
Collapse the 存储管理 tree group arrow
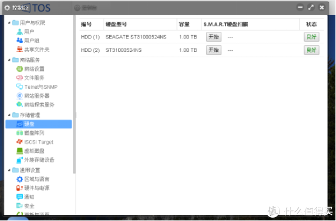pos(9,115)
